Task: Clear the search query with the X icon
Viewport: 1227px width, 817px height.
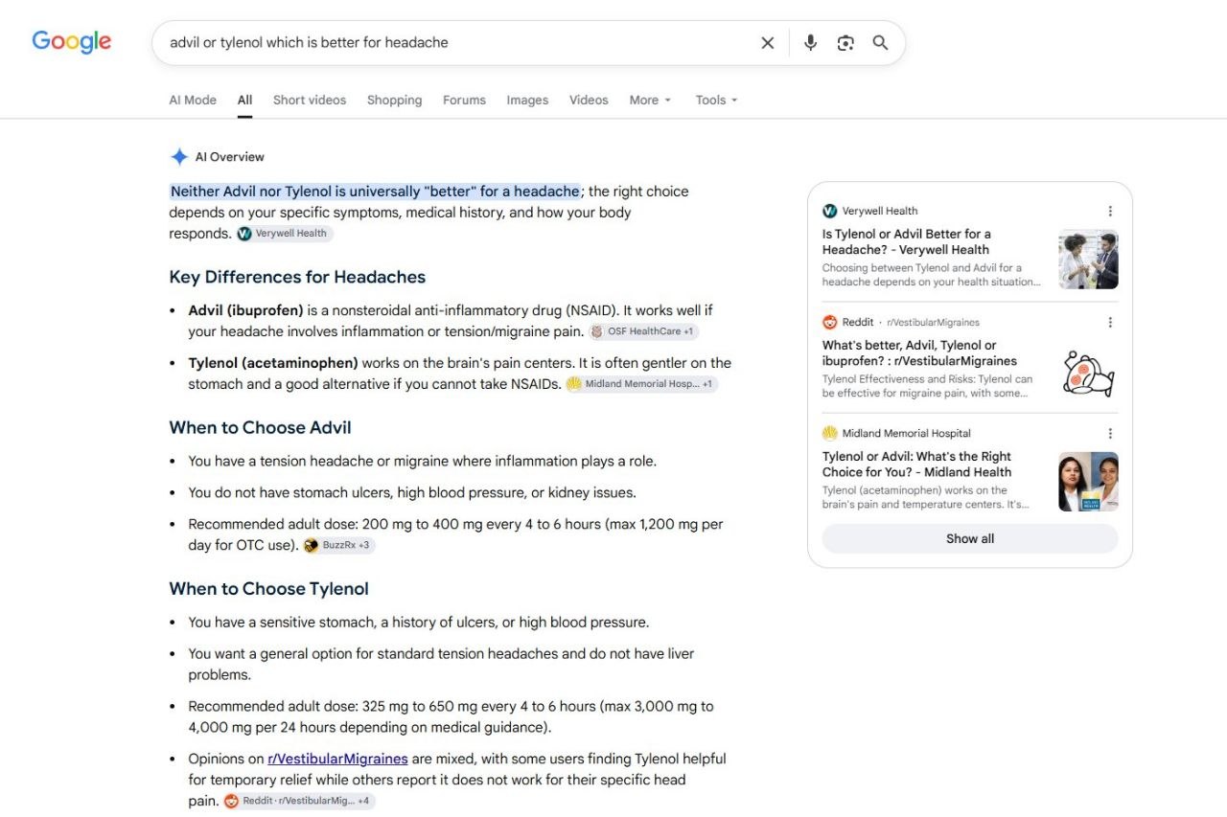Action: [767, 43]
